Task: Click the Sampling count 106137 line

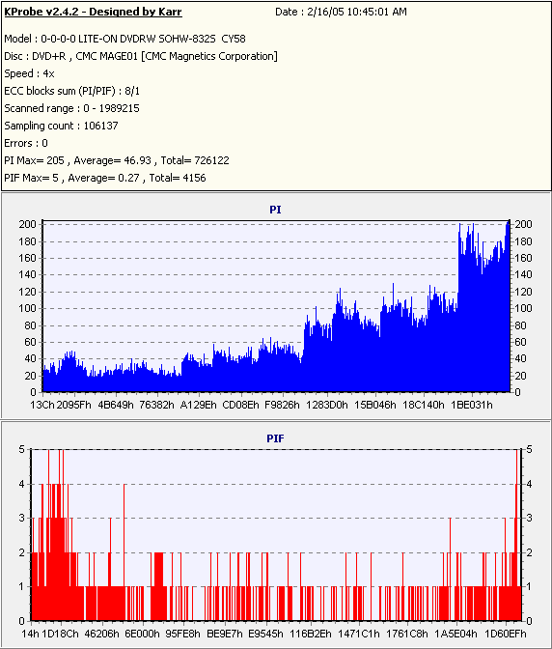Action: 61,126
